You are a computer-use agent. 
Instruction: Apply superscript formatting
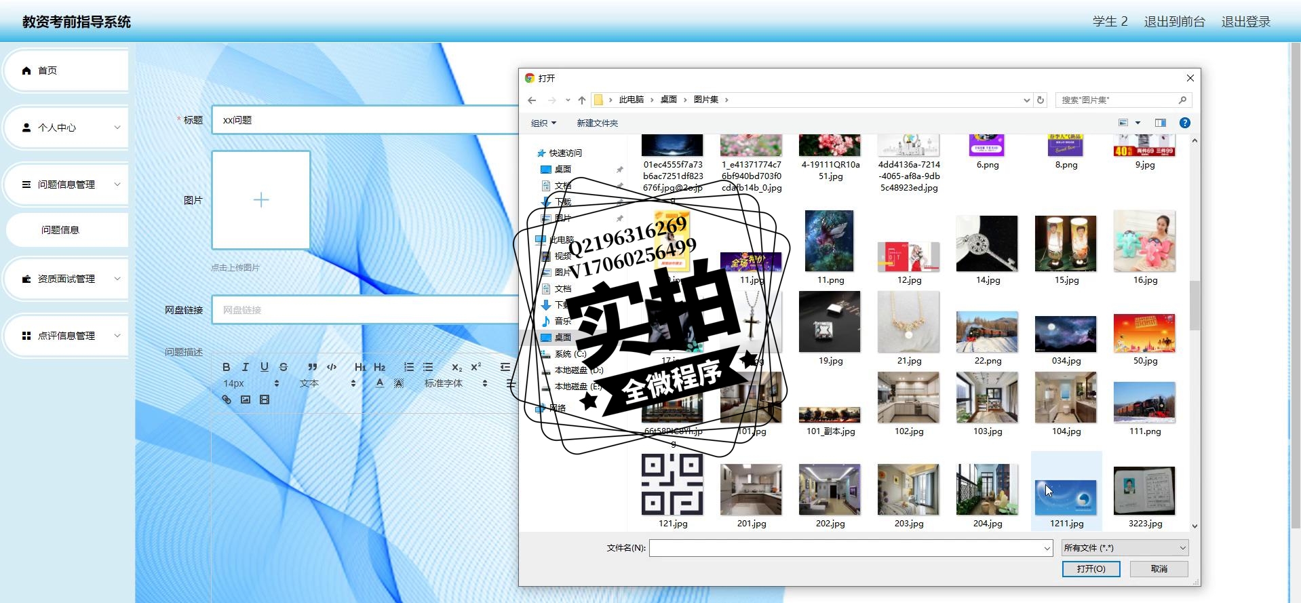click(476, 367)
